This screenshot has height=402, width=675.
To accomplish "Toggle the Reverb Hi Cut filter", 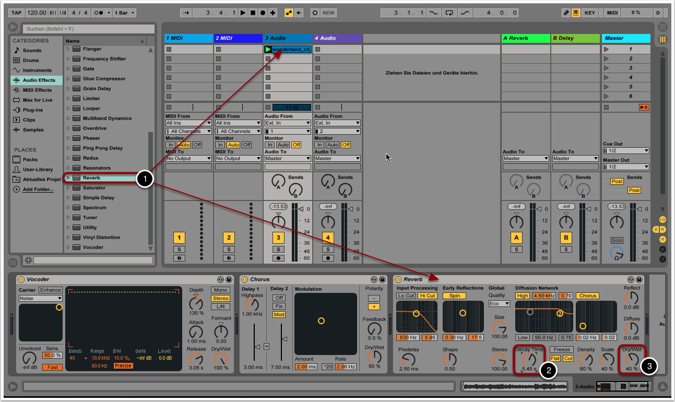I will [428, 295].
